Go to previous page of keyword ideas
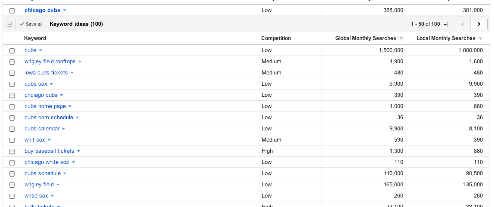The width and height of the screenshot is (494, 207). (462, 24)
